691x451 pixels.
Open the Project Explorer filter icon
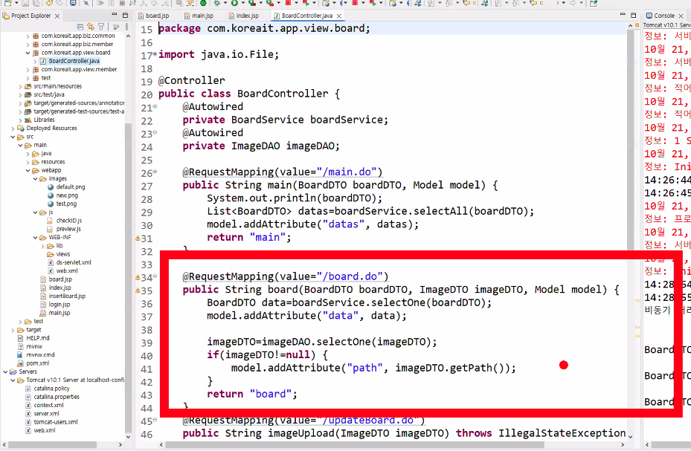tap(101, 27)
